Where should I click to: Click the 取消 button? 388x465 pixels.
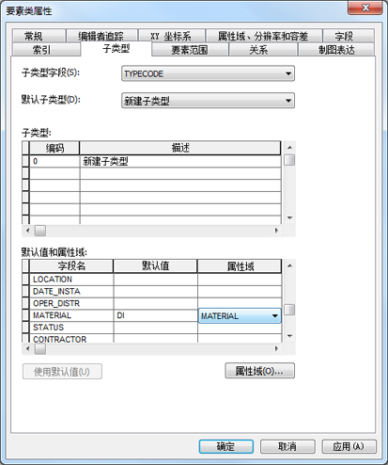coord(287,446)
